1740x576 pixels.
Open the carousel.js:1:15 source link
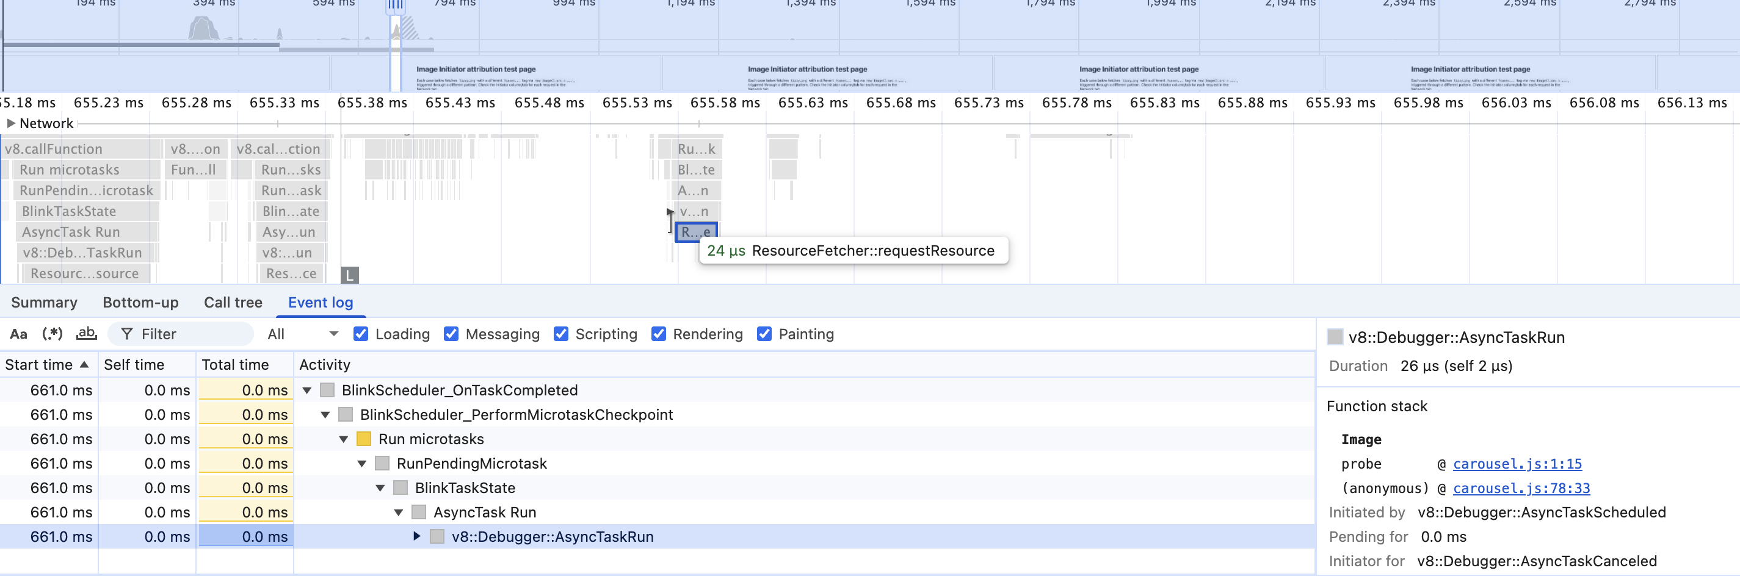tap(1517, 464)
